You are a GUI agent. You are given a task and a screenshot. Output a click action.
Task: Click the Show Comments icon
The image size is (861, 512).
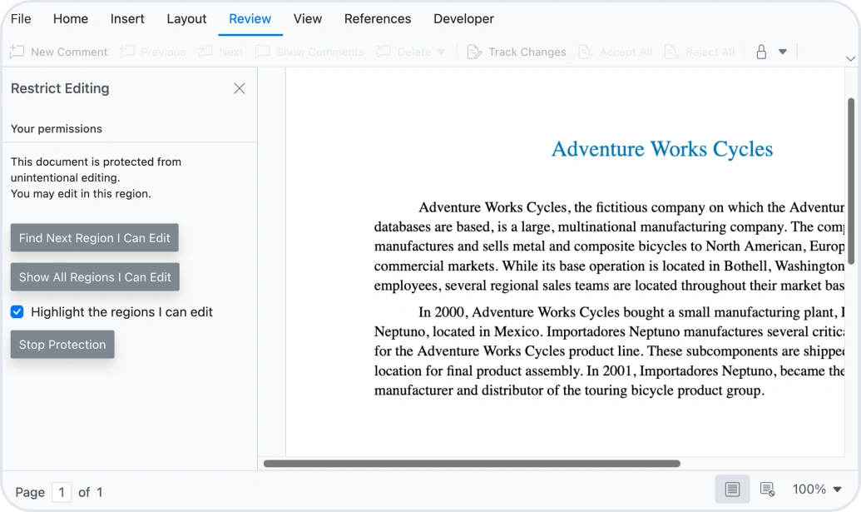263,52
